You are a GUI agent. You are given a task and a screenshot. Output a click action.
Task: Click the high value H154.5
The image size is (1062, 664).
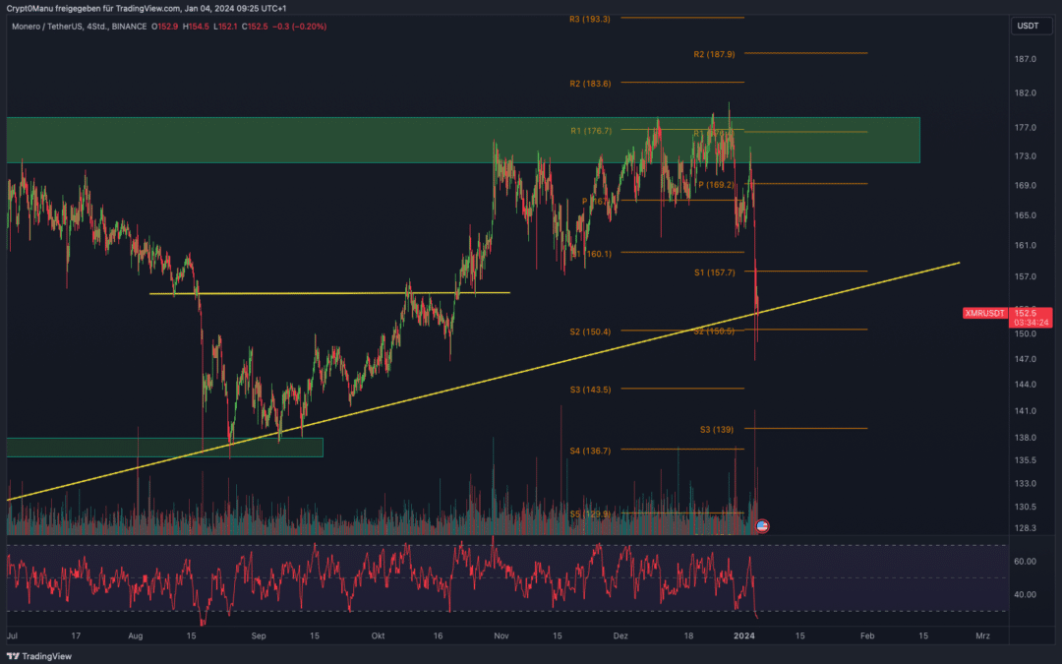[x=196, y=27]
